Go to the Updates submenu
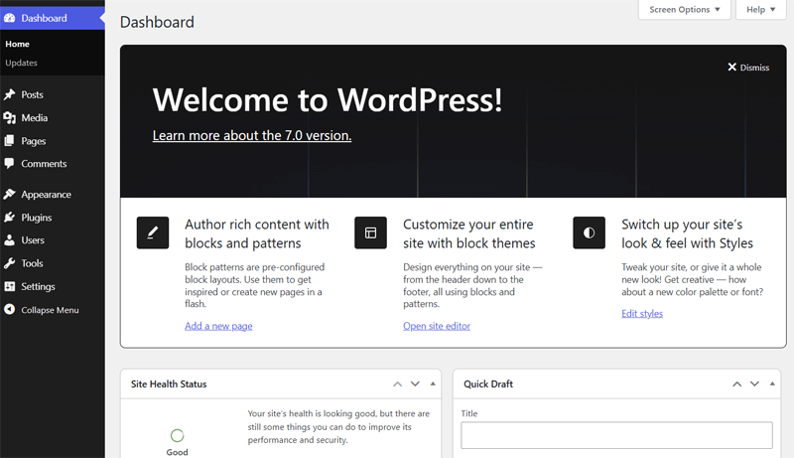794x458 pixels. pyautogui.click(x=21, y=63)
